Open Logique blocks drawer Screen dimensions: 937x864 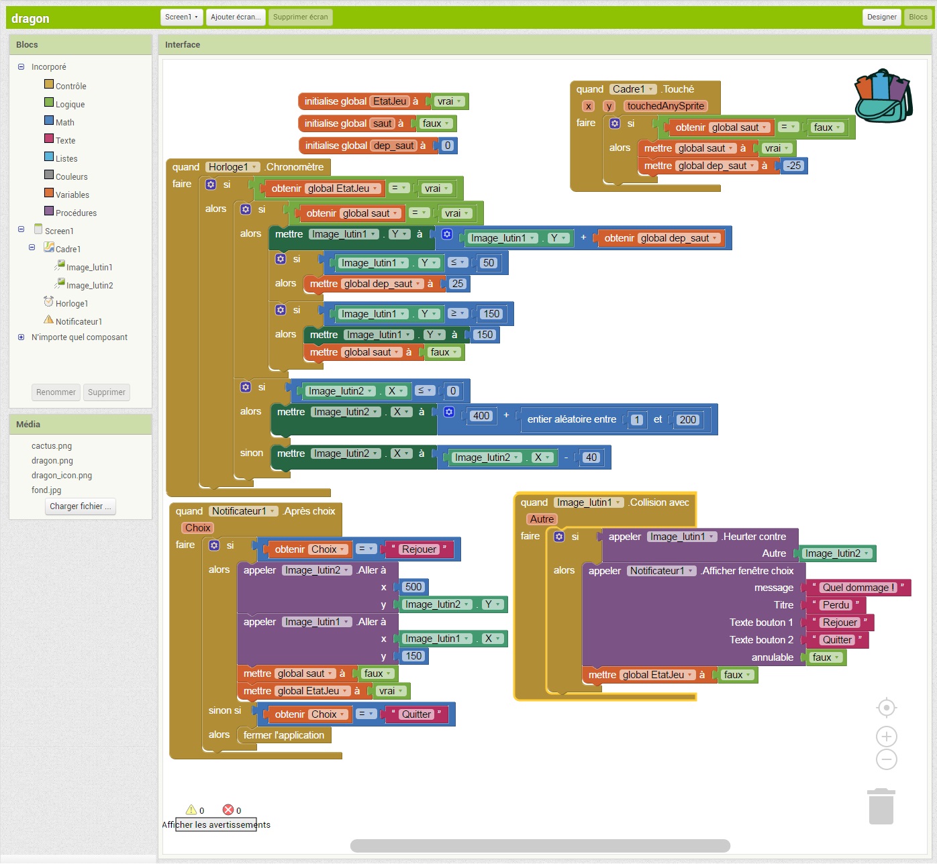tap(70, 104)
